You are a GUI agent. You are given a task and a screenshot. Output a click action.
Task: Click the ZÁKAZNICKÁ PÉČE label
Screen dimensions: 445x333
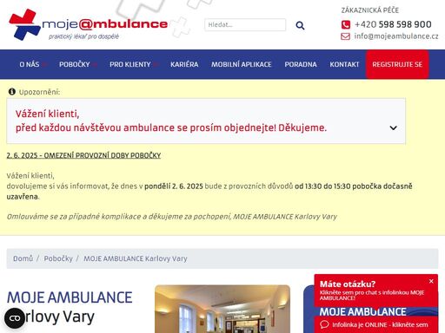[370, 10]
